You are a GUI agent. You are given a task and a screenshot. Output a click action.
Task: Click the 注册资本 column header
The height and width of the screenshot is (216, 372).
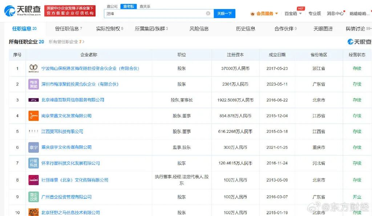(x=235, y=55)
